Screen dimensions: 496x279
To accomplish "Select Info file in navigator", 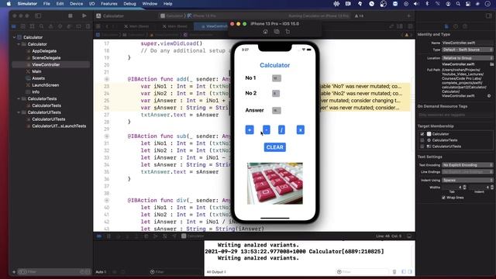I will tap(36, 92).
